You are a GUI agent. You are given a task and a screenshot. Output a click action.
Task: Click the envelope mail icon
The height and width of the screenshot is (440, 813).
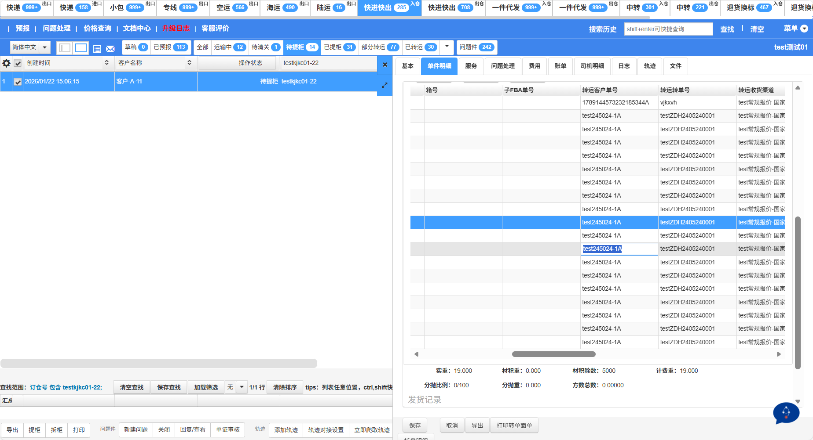[x=110, y=49]
